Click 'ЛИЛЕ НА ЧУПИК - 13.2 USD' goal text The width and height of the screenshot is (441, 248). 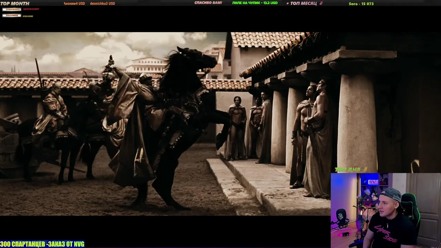tap(255, 3)
